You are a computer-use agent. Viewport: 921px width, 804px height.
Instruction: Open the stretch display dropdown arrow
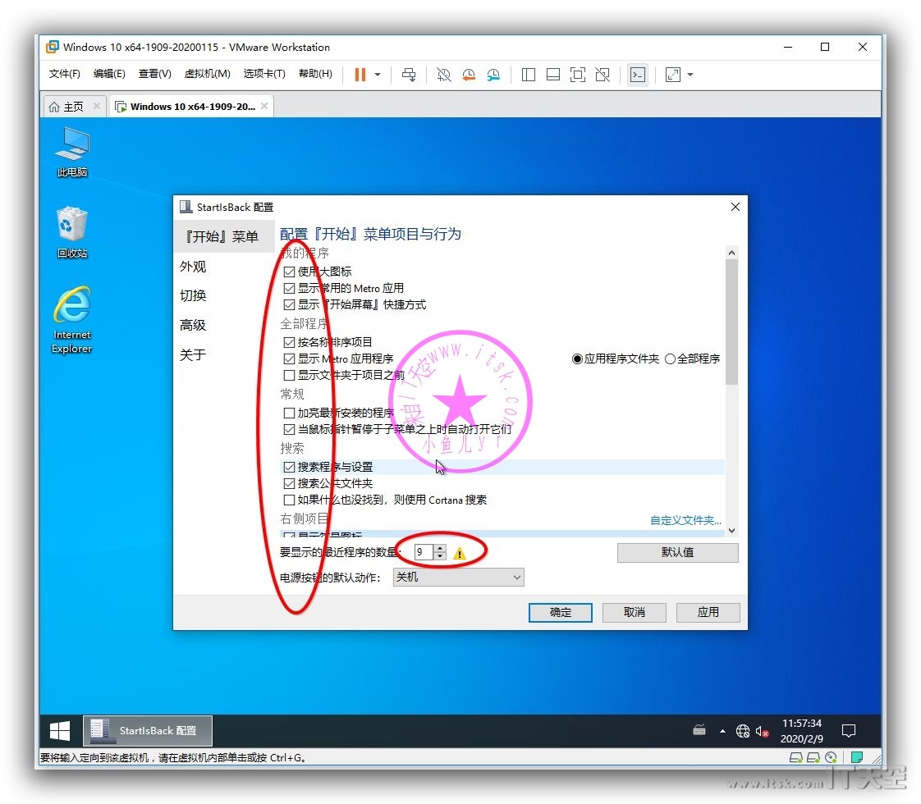point(690,75)
